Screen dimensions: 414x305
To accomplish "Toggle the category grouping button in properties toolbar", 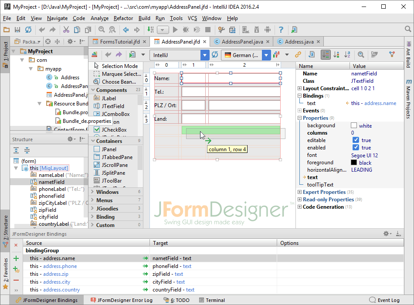I will [x=325, y=54].
